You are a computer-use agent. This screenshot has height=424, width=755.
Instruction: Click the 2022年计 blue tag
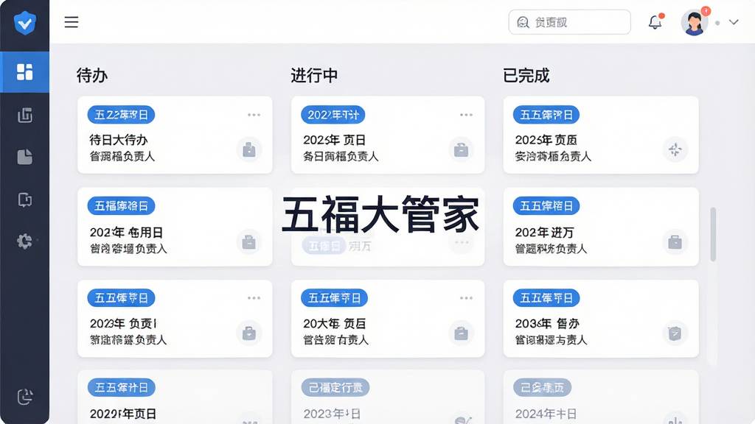[x=333, y=115]
